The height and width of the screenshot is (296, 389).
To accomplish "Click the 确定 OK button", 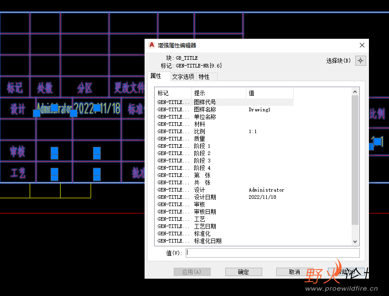I will 244,272.
